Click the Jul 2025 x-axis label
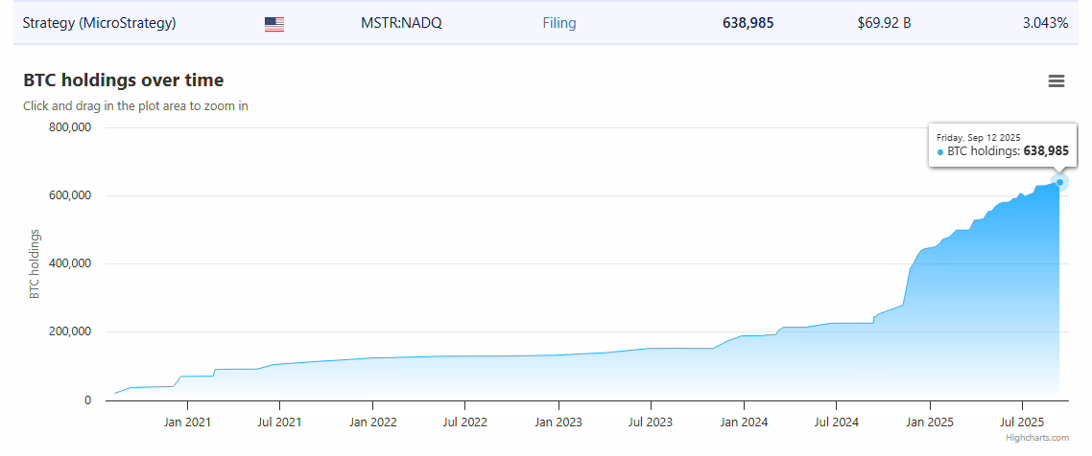The width and height of the screenshot is (1092, 456). (x=1022, y=422)
